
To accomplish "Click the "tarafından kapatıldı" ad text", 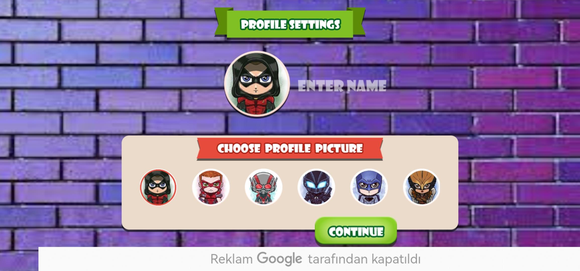I will [x=364, y=259].
